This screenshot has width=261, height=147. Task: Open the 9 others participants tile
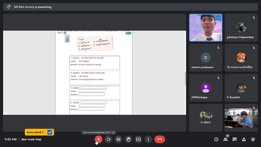[206, 118]
